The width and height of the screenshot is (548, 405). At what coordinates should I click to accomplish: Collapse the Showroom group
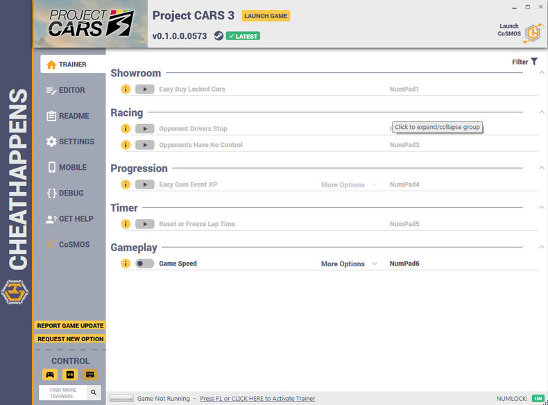point(542,73)
